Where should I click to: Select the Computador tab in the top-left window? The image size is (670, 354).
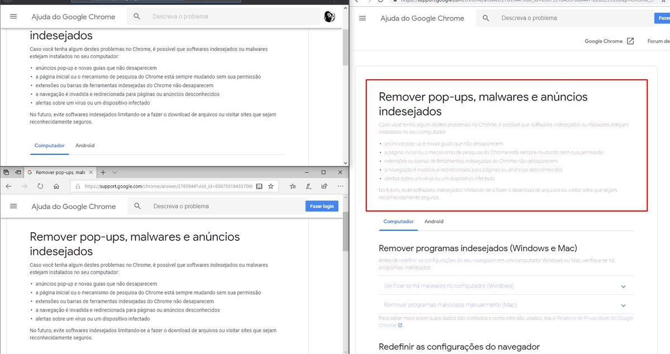[50, 145]
